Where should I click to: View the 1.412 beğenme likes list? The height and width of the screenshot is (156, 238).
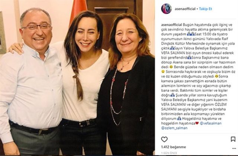[x=174, y=147]
